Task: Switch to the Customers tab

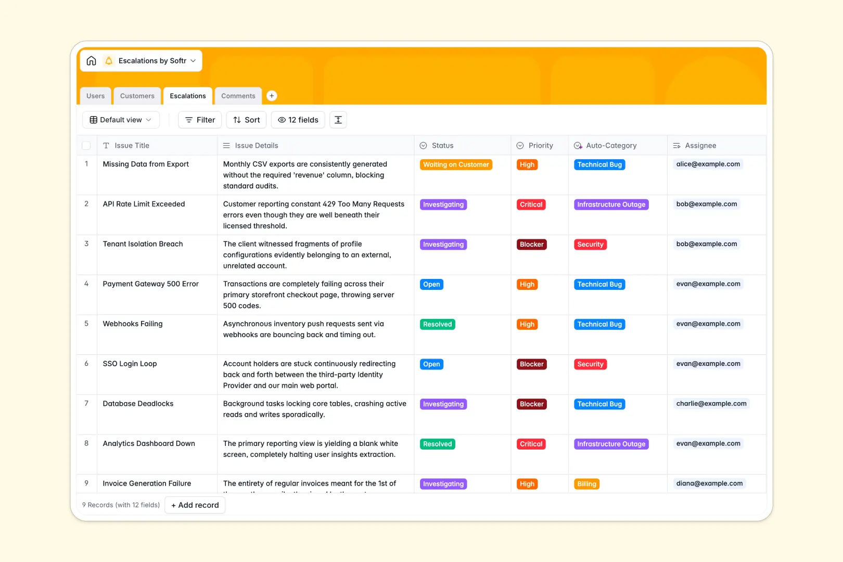Action: pyautogui.click(x=137, y=96)
